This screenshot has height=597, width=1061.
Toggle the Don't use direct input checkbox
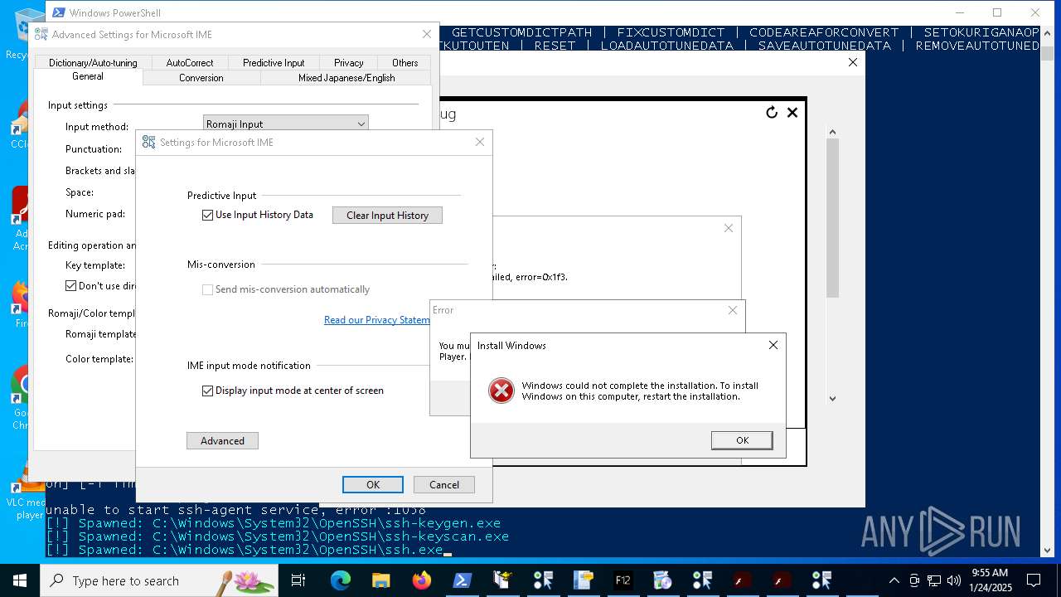(x=70, y=285)
